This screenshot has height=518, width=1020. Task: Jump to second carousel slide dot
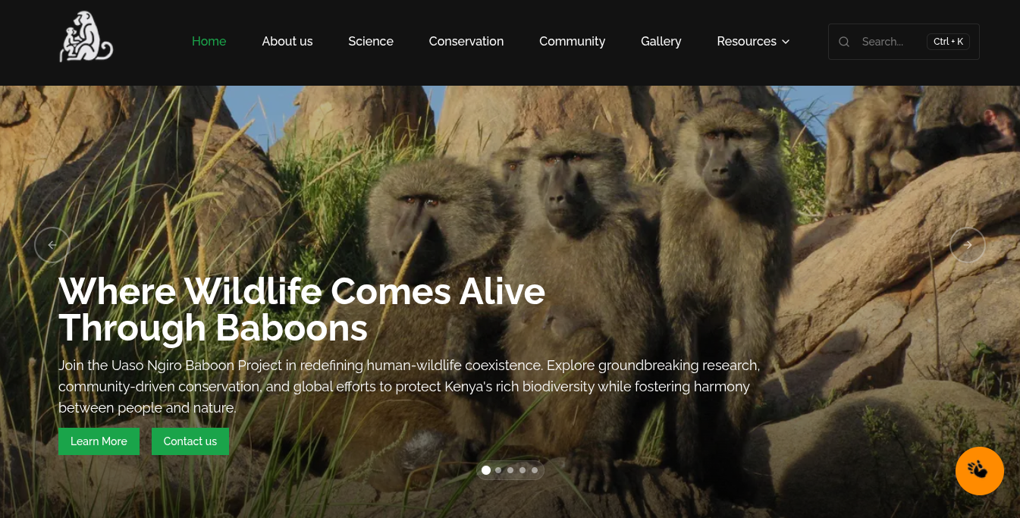click(498, 470)
